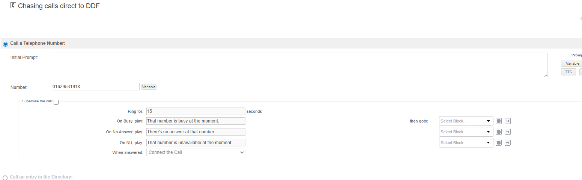
Task: Click the block icon in the On No Answer row
Action: [498, 132]
